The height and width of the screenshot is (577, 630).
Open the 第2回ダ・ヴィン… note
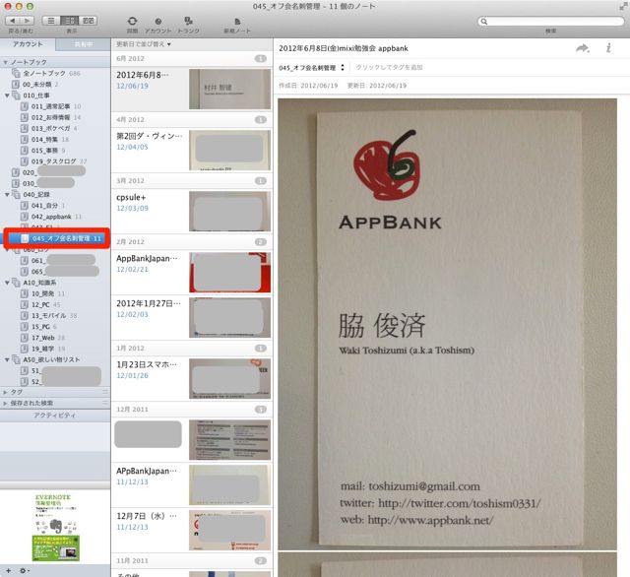coord(192,151)
